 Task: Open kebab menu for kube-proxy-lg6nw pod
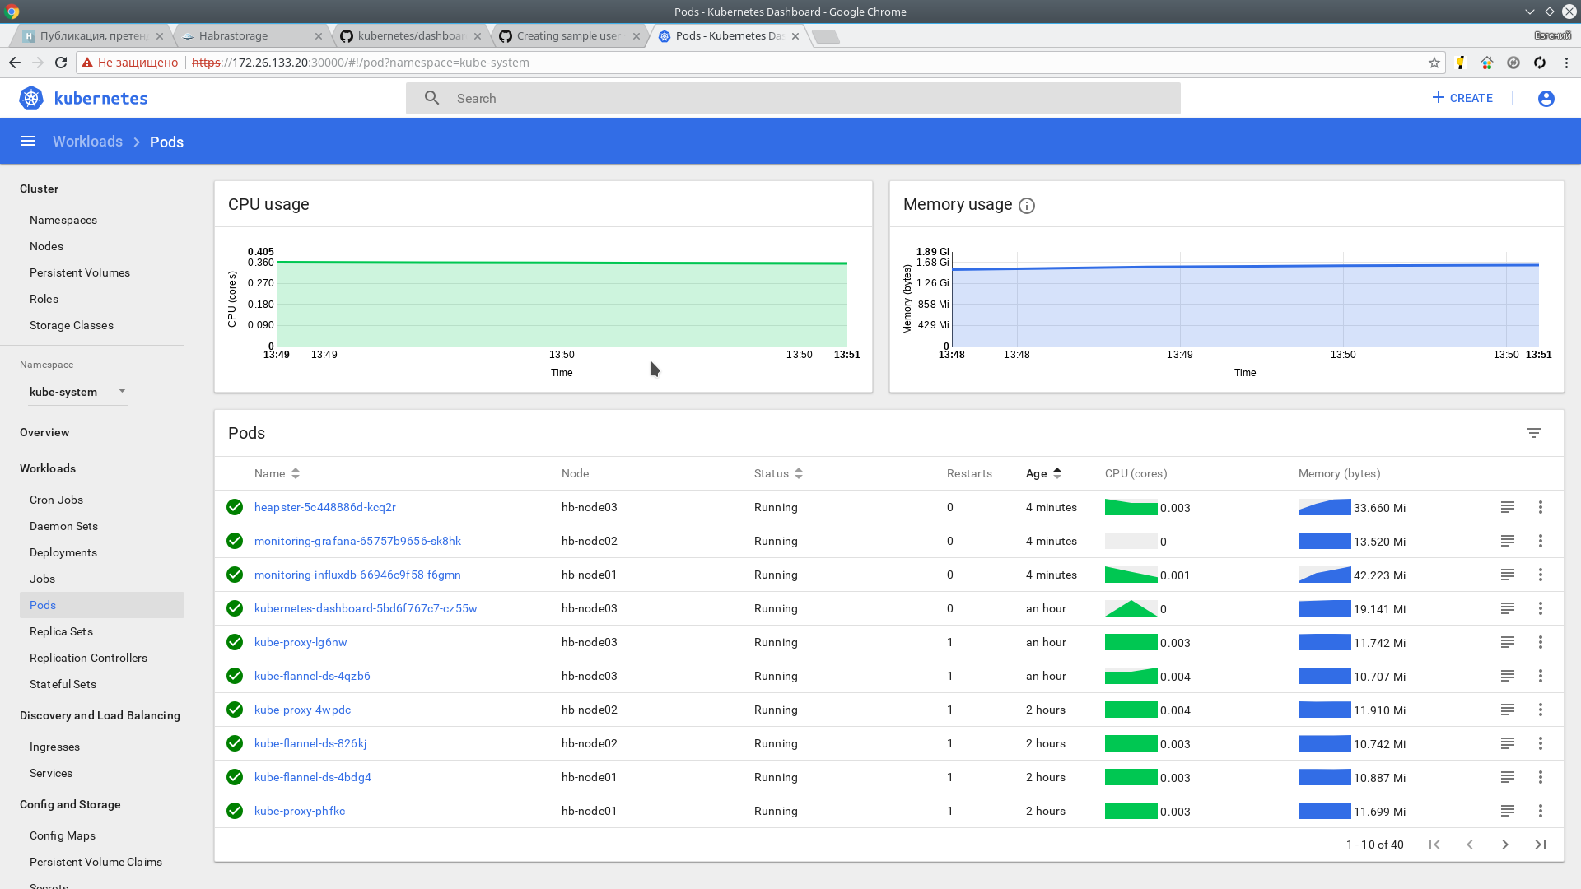(1541, 642)
